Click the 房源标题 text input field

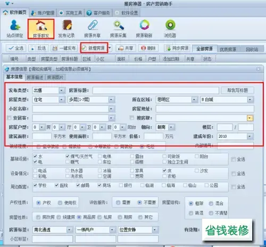pyautogui.click(x=156, y=90)
